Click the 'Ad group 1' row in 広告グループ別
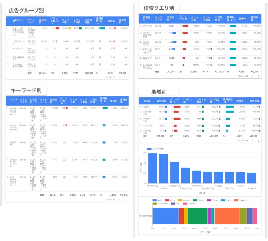The height and width of the screenshot is (241, 268). pyautogui.click(x=67, y=50)
